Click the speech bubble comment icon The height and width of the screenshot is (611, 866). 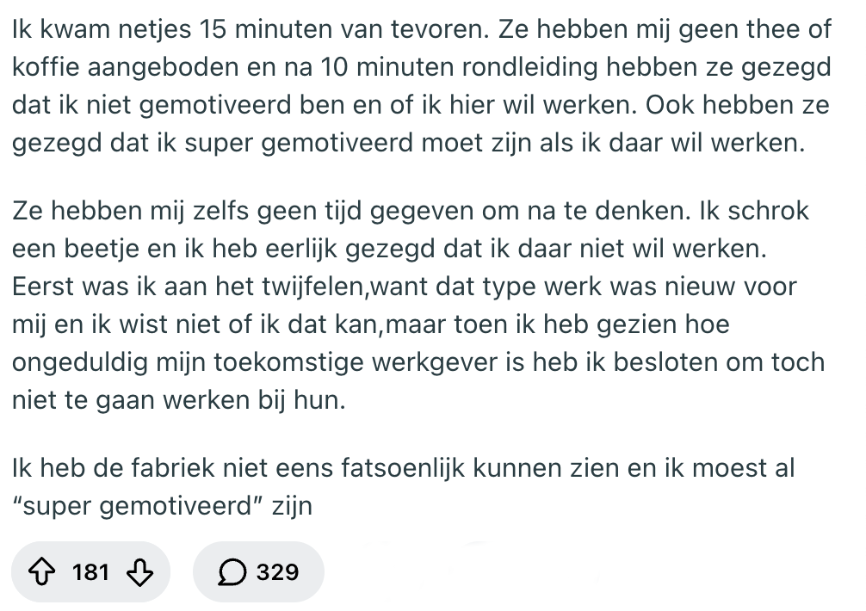(x=232, y=571)
